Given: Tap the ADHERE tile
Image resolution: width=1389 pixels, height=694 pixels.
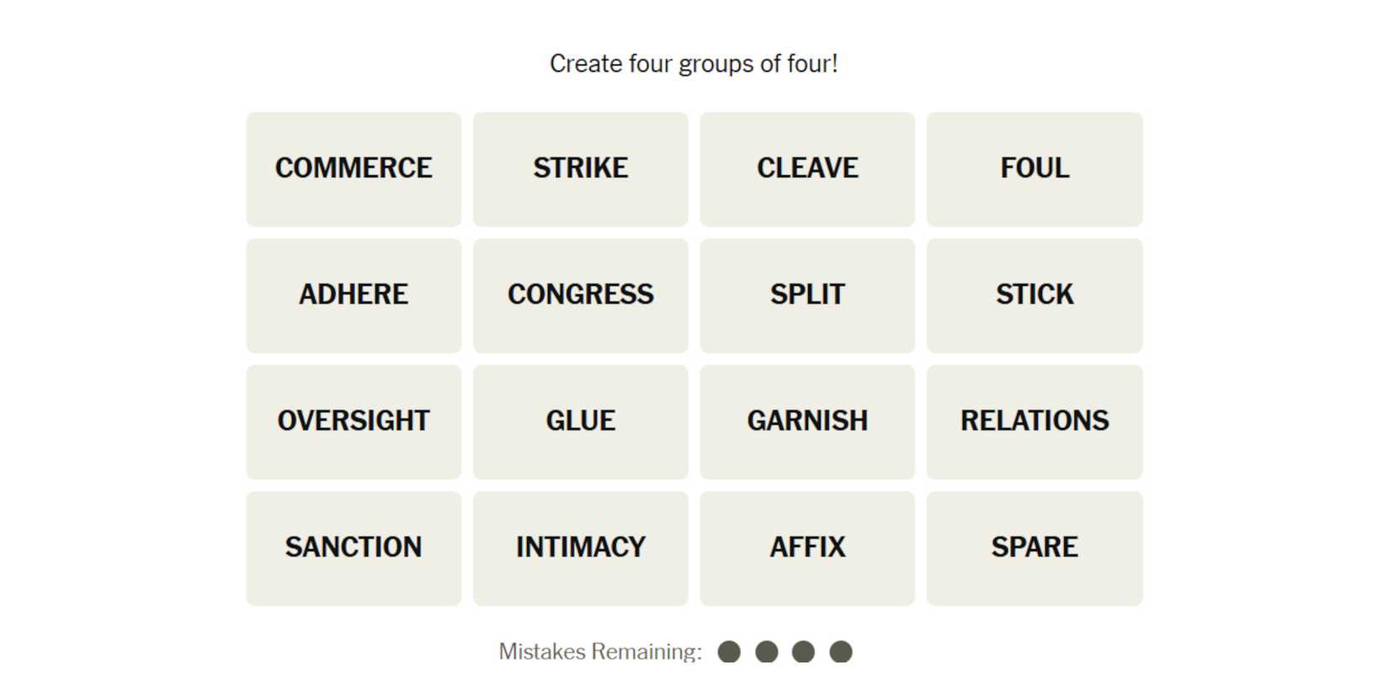Looking at the screenshot, I should [354, 295].
